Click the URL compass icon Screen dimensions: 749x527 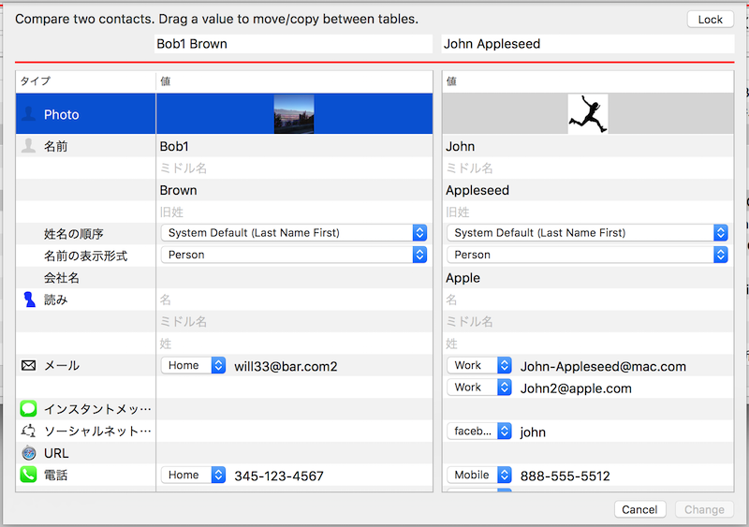tap(28, 453)
